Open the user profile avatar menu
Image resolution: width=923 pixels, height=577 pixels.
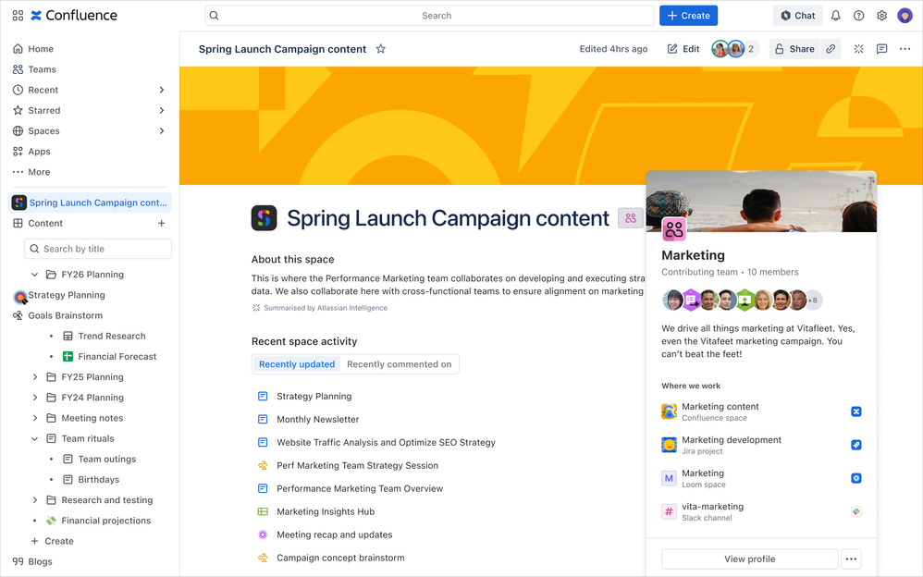[905, 16]
